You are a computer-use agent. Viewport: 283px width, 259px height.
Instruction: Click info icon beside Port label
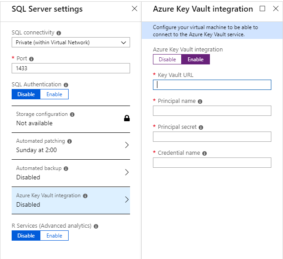[x=31, y=59]
